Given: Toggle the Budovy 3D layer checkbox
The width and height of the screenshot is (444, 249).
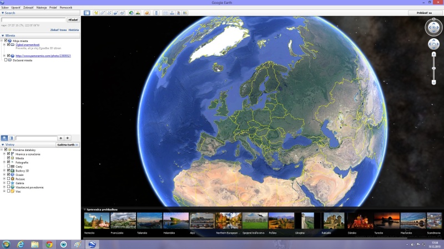Looking at the screenshot, I should [8, 170].
